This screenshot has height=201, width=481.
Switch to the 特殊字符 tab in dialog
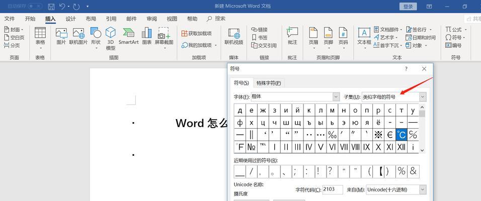point(269,83)
